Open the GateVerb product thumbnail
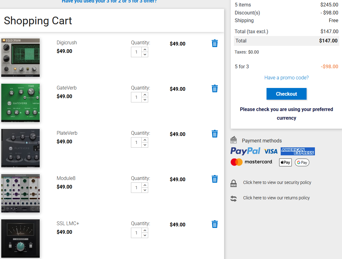 coord(21,103)
